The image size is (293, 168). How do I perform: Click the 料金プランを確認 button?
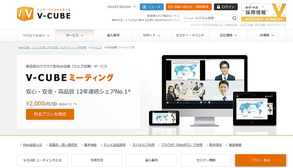(50, 114)
